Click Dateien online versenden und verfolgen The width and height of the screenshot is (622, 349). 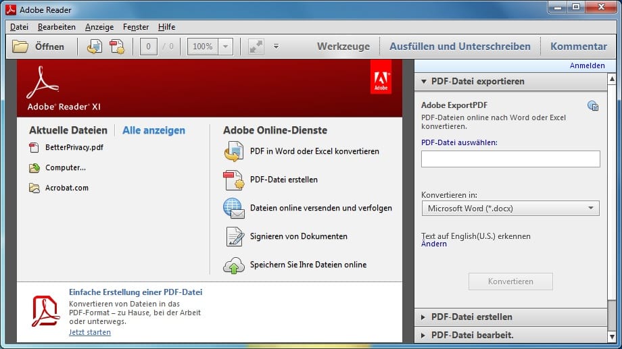[x=321, y=208]
